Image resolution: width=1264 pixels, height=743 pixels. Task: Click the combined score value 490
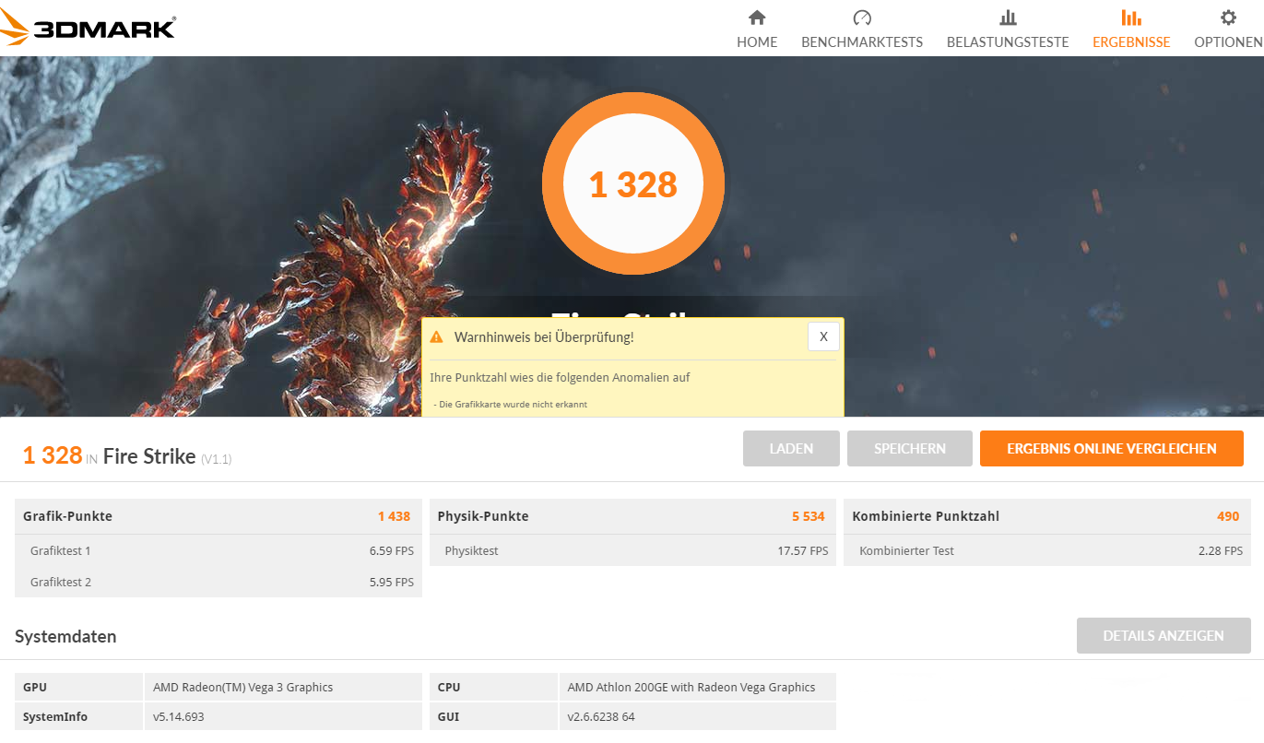[1228, 516]
